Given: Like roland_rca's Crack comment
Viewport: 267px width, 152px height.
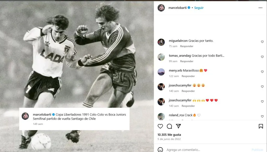Looking at the screenshot, I should [262, 116].
